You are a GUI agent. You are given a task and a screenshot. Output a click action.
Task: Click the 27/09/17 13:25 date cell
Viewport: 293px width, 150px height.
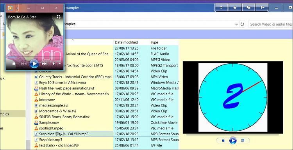(x=127, y=48)
